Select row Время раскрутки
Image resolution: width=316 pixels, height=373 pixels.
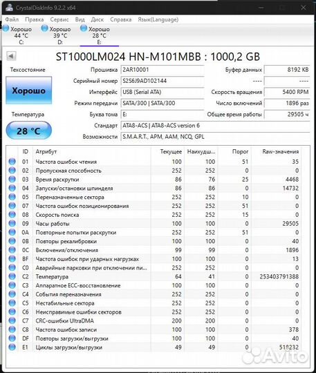pyautogui.click(x=154, y=179)
